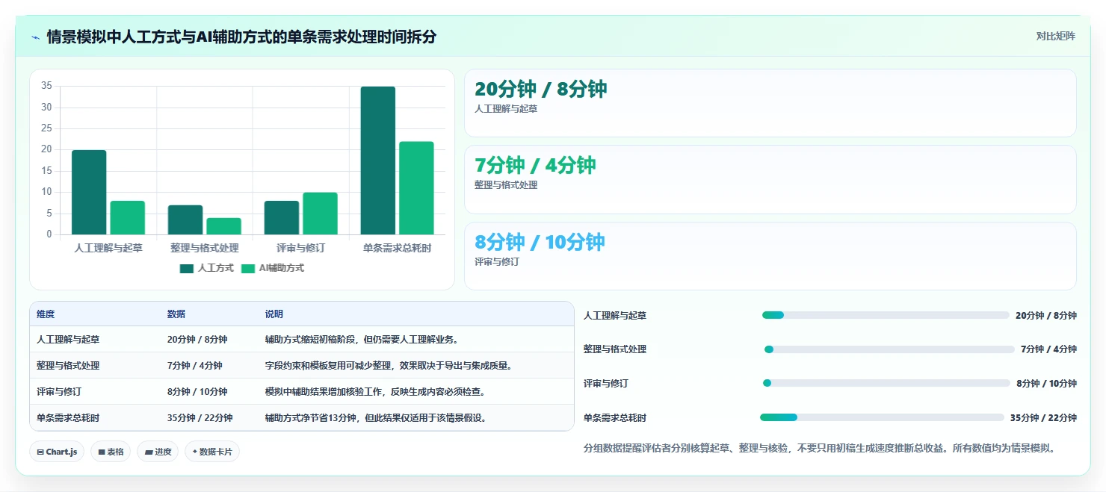The width and height of the screenshot is (1106, 492).
Task: Click the dark 人工方式 bar for 人工理解与起草
Action: pyautogui.click(x=89, y=193)
